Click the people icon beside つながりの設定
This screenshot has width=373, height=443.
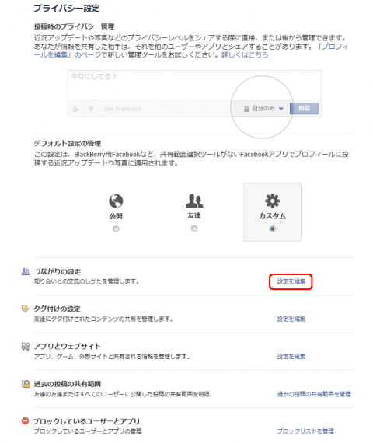[x=26, y=271]
